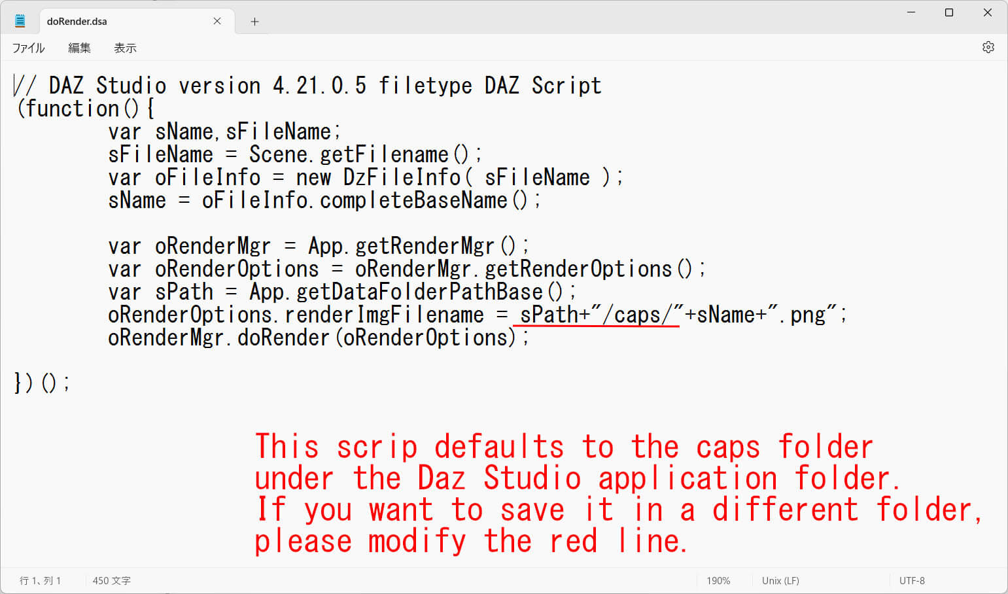1008x594 pixels.
Task: Open the ファイル menu
Action: coord(28,48)
